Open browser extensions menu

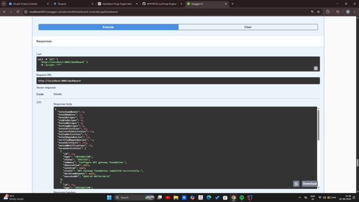tap(328, 12)
